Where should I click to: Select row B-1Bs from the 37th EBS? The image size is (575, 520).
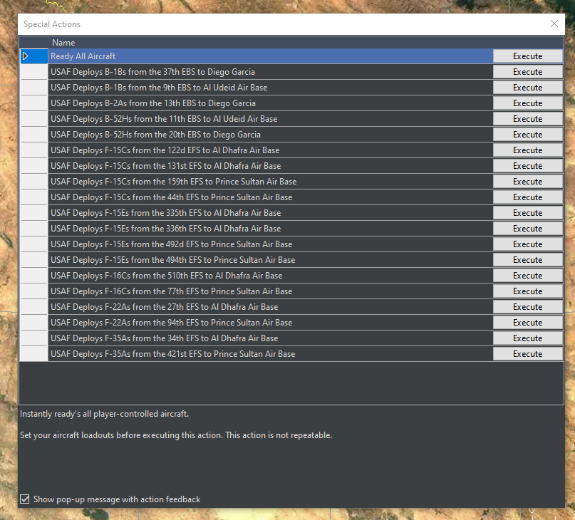pyautogui.click(x=270, y=72)
